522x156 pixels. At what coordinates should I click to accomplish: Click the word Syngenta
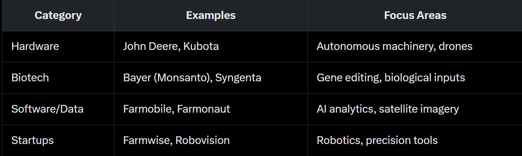pos(238,77)
